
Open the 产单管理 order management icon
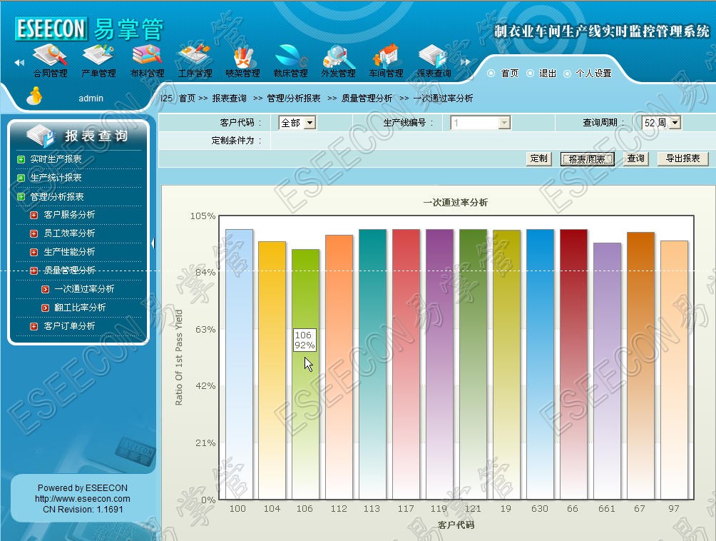pyautogui.click(x=98, y=57)
